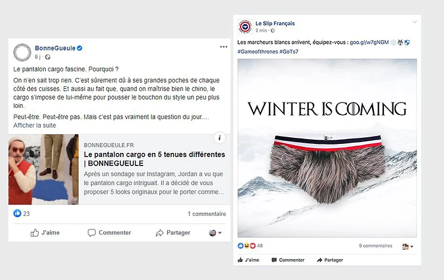The width and height of the screenshot is (444, 280).
Task: Click the #GoTs7 hashtag
Action: click(289, 52)
